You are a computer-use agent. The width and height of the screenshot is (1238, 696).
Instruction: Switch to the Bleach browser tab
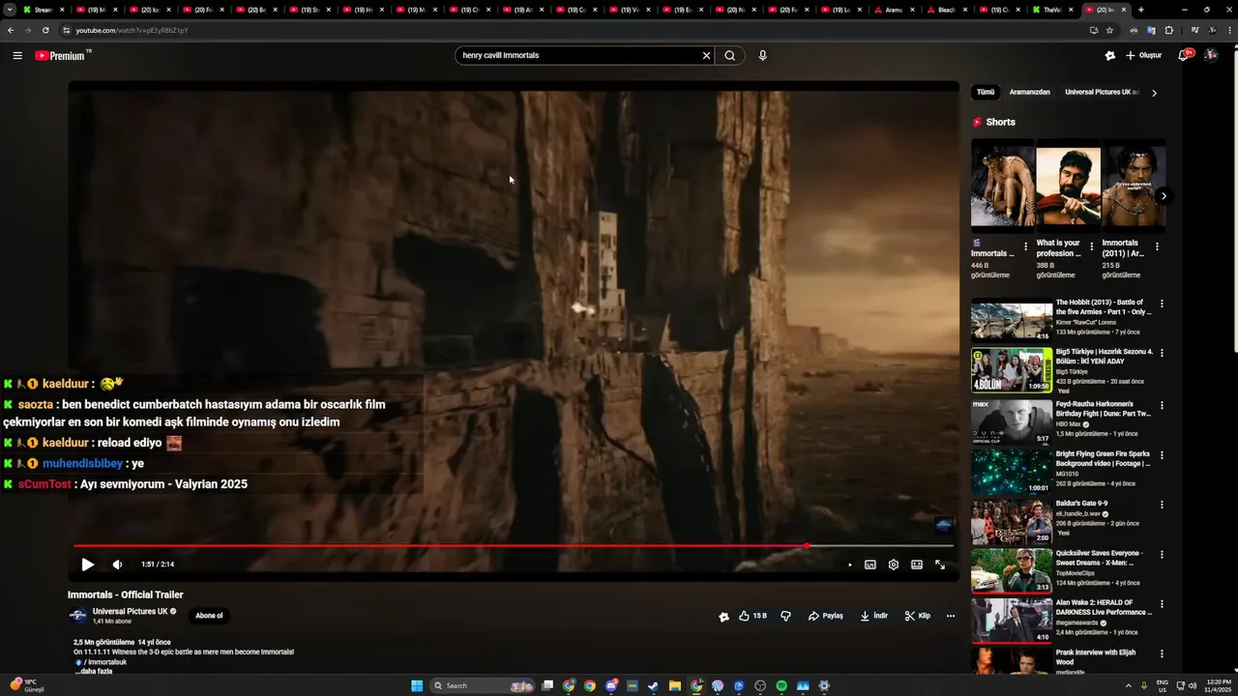945,10
